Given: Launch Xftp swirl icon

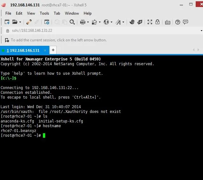Looking at the screenshot, I should (x=132, y=22).
